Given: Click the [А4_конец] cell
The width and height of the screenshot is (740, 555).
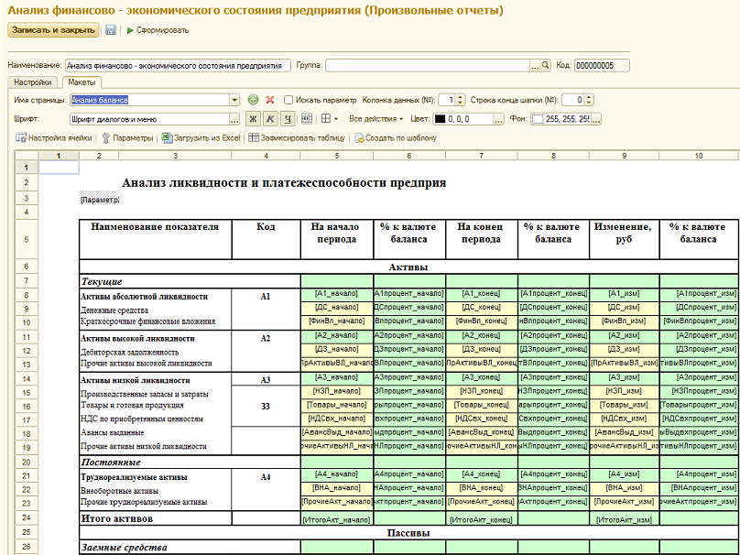Looking at the screenshot, I should click(x=482, y=474).
